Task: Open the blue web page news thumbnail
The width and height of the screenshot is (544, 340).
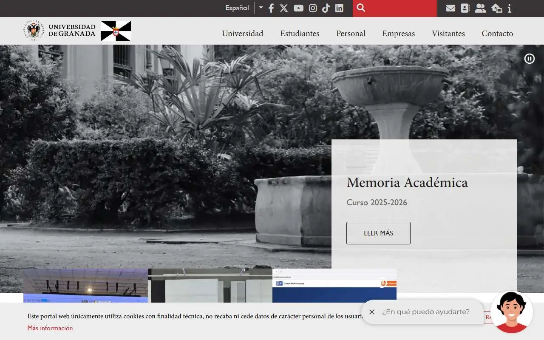Action: (334, 285)
